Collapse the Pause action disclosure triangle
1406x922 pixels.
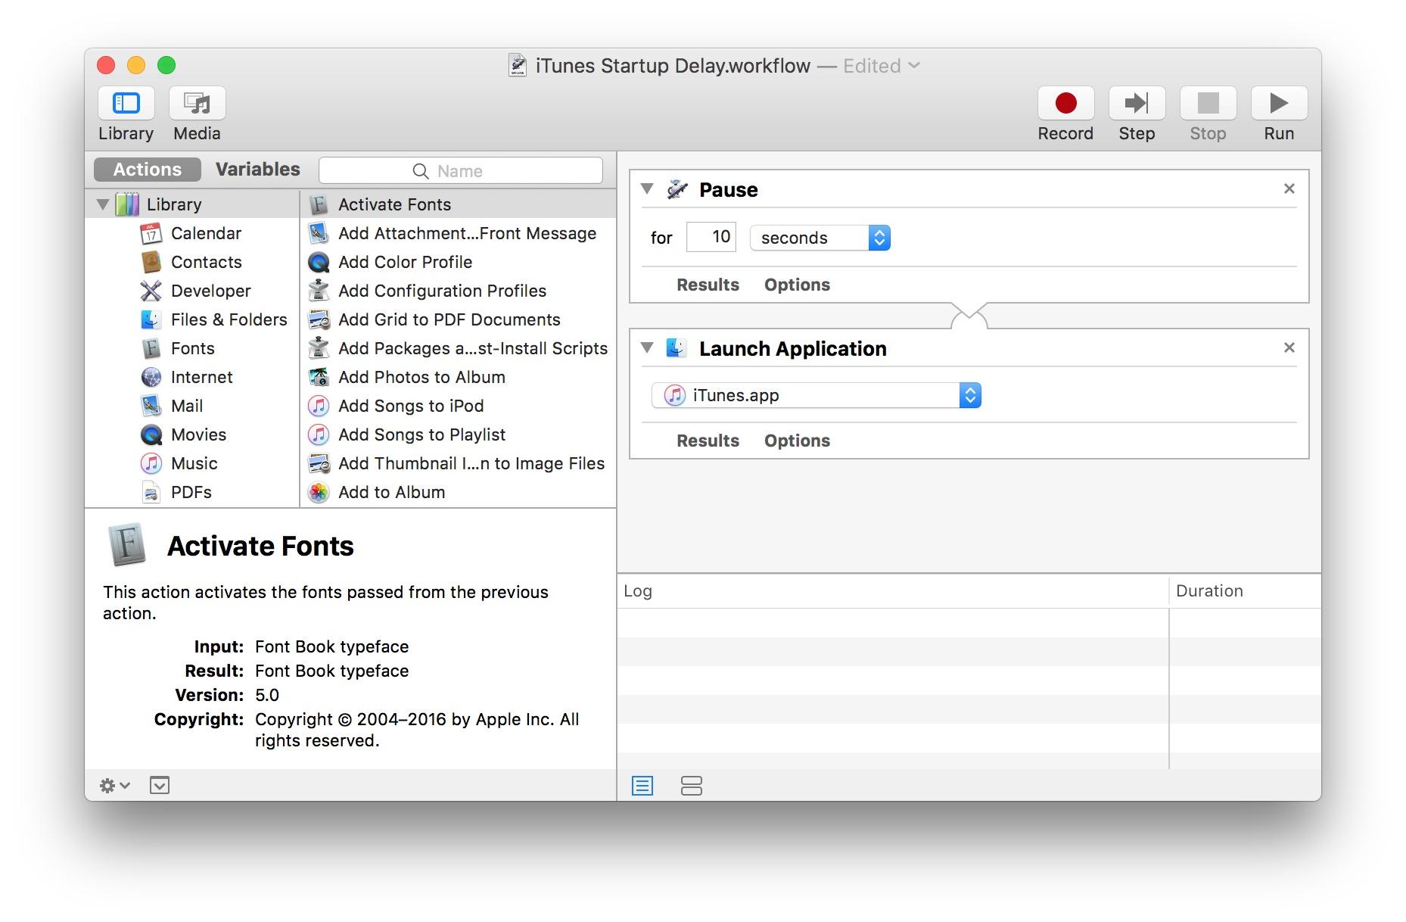pyautogui.click(x=647, y=189)
